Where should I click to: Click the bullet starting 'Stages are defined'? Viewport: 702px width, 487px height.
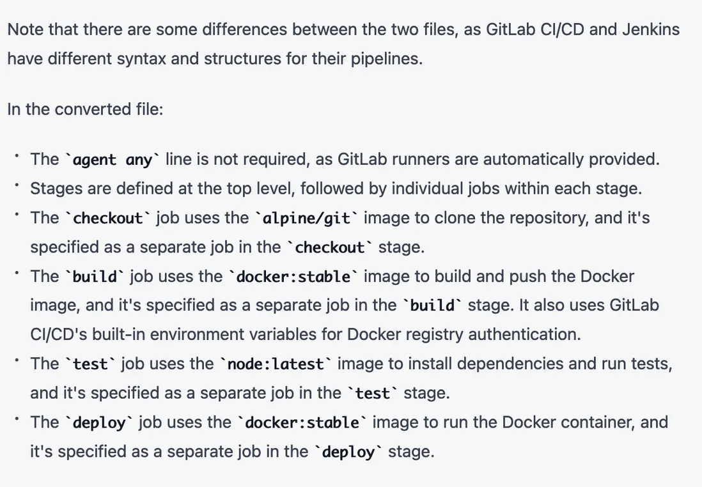coord(336,189)
